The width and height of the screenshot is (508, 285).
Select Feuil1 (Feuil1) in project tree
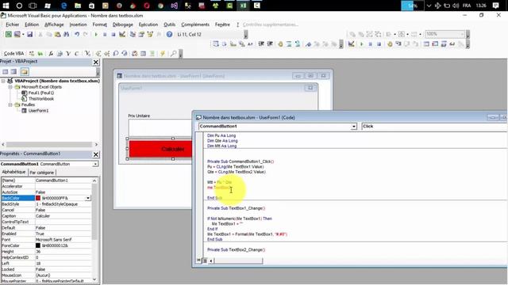point(41,93)
